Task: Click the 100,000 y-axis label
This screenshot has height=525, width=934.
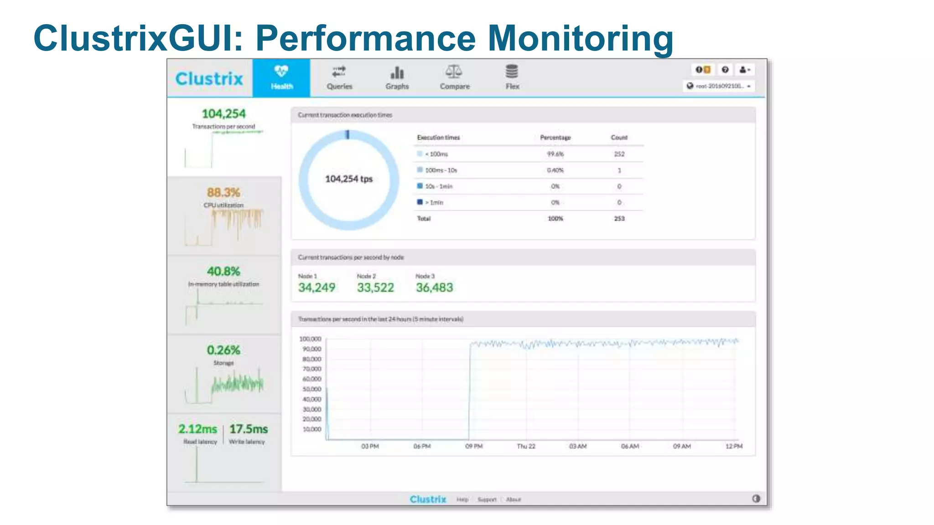Action: tap(310, 339)
